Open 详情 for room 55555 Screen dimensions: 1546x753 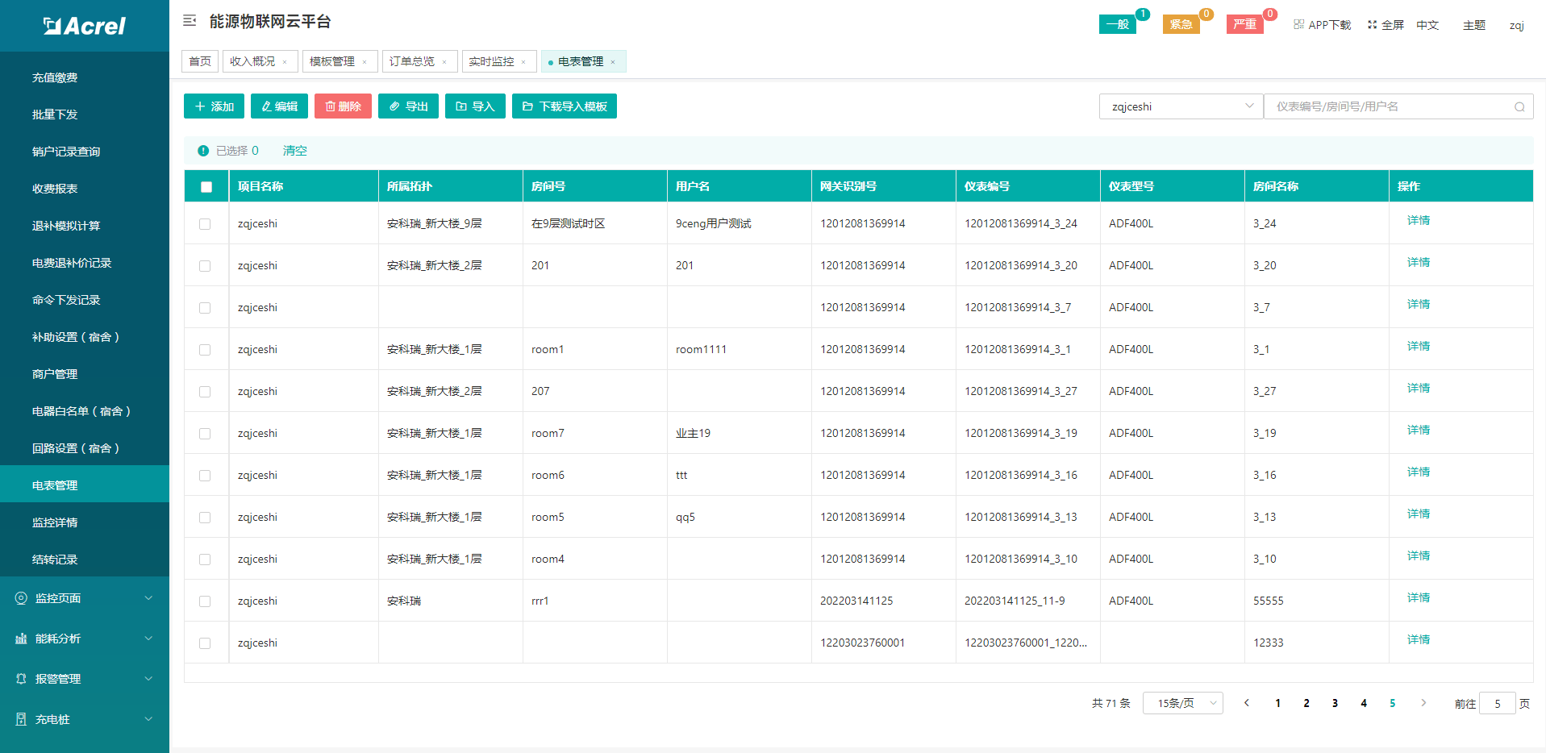tap(1419, 598)
